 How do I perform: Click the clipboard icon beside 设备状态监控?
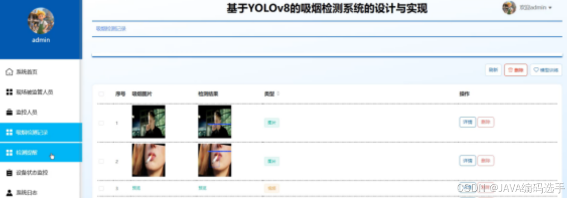[10, 173]
